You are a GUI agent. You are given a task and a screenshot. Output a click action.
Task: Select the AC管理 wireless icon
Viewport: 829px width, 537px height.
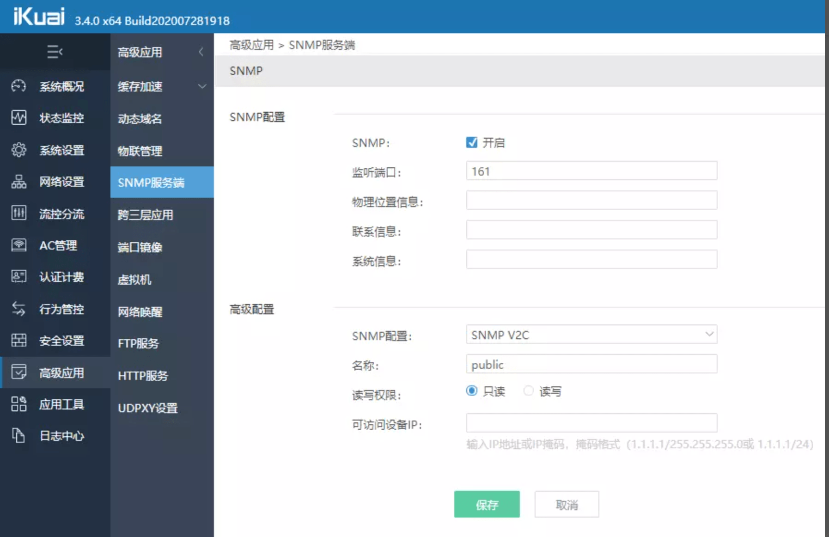click(18, 245)
